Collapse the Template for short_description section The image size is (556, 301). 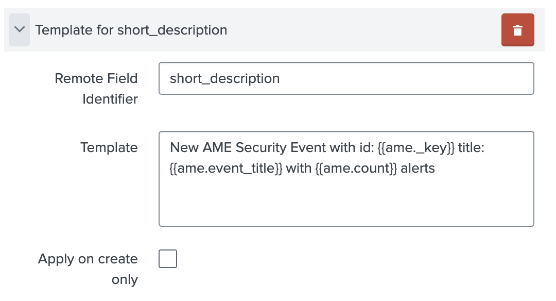tap(19, 30)
